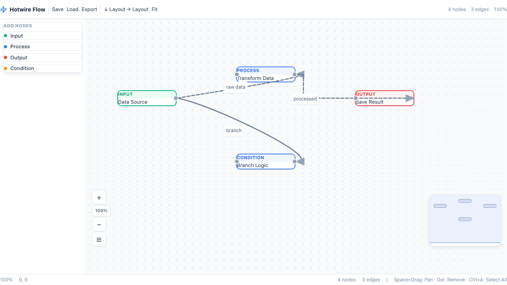The image size is (507, 285).
Task: Click the zoom out minus button
Action: pos(99,224)
